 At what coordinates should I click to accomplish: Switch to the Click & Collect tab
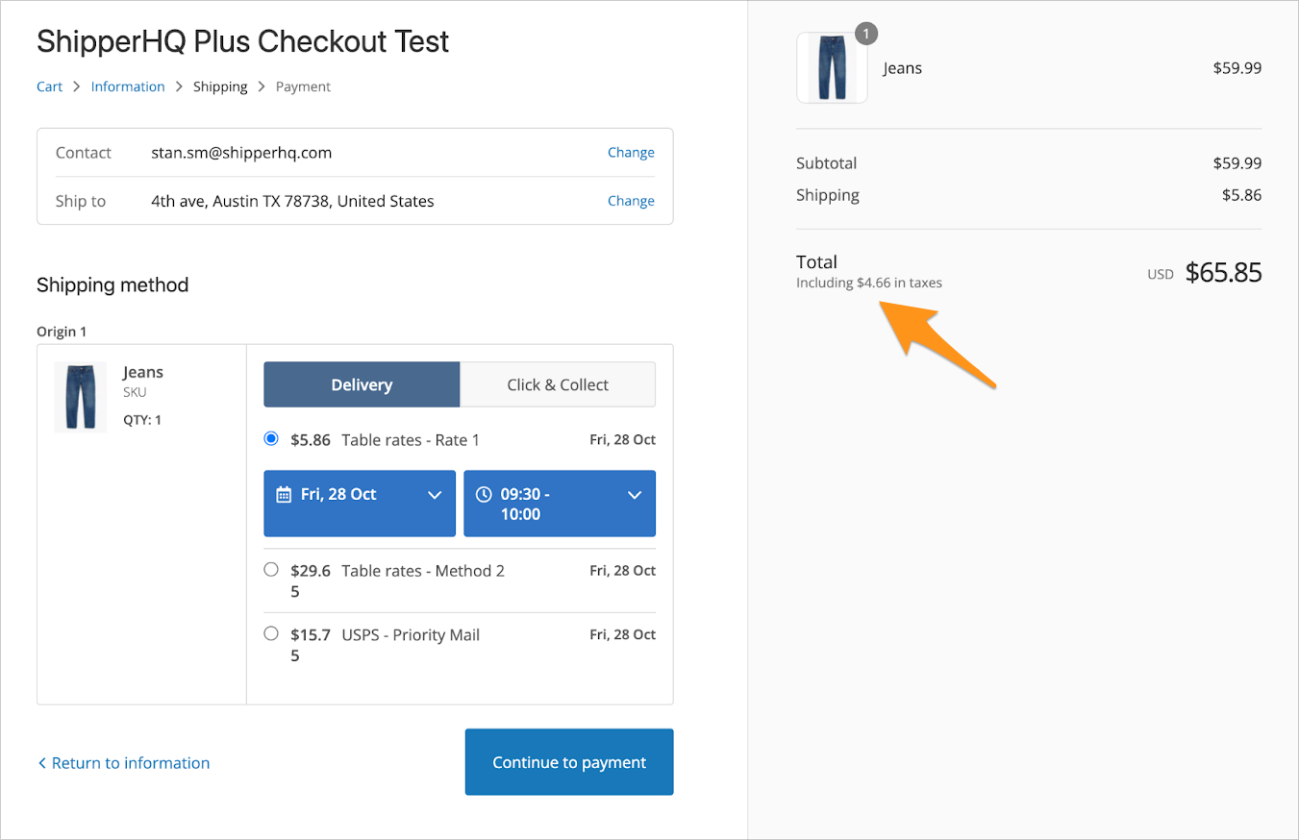(558, 384)
